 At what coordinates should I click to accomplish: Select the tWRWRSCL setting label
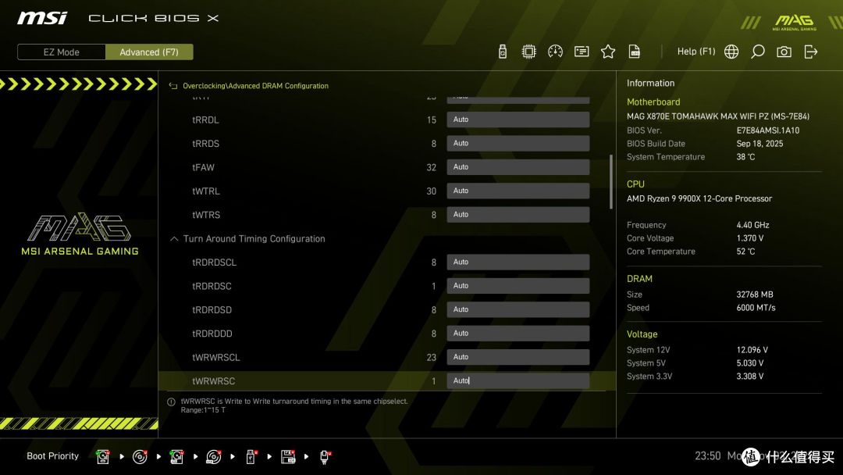point(216,357)
